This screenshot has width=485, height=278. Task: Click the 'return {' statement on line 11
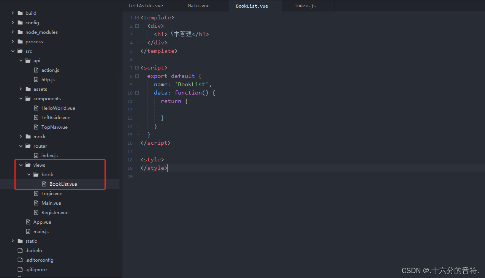click(x=174, y=101)
